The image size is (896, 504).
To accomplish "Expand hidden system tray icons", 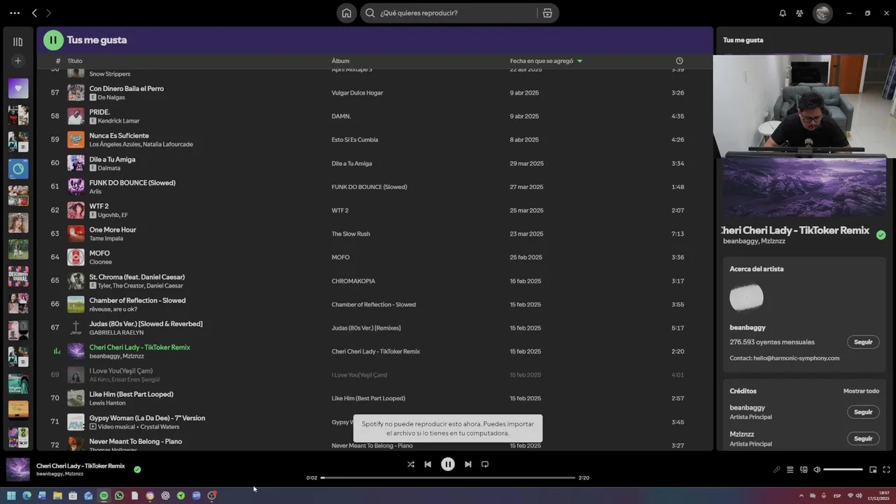I will (801, 496).
